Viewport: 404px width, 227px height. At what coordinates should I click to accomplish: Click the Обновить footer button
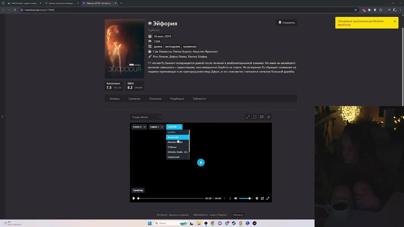[238, 215]
